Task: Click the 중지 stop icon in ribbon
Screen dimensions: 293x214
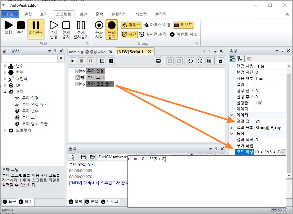Action: pyautogui.click(x=21, y=27)
